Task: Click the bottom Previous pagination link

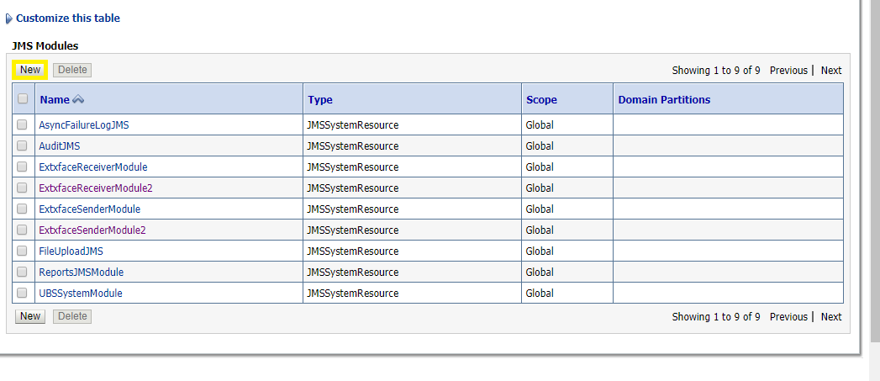Action: [x=788, y=317]
